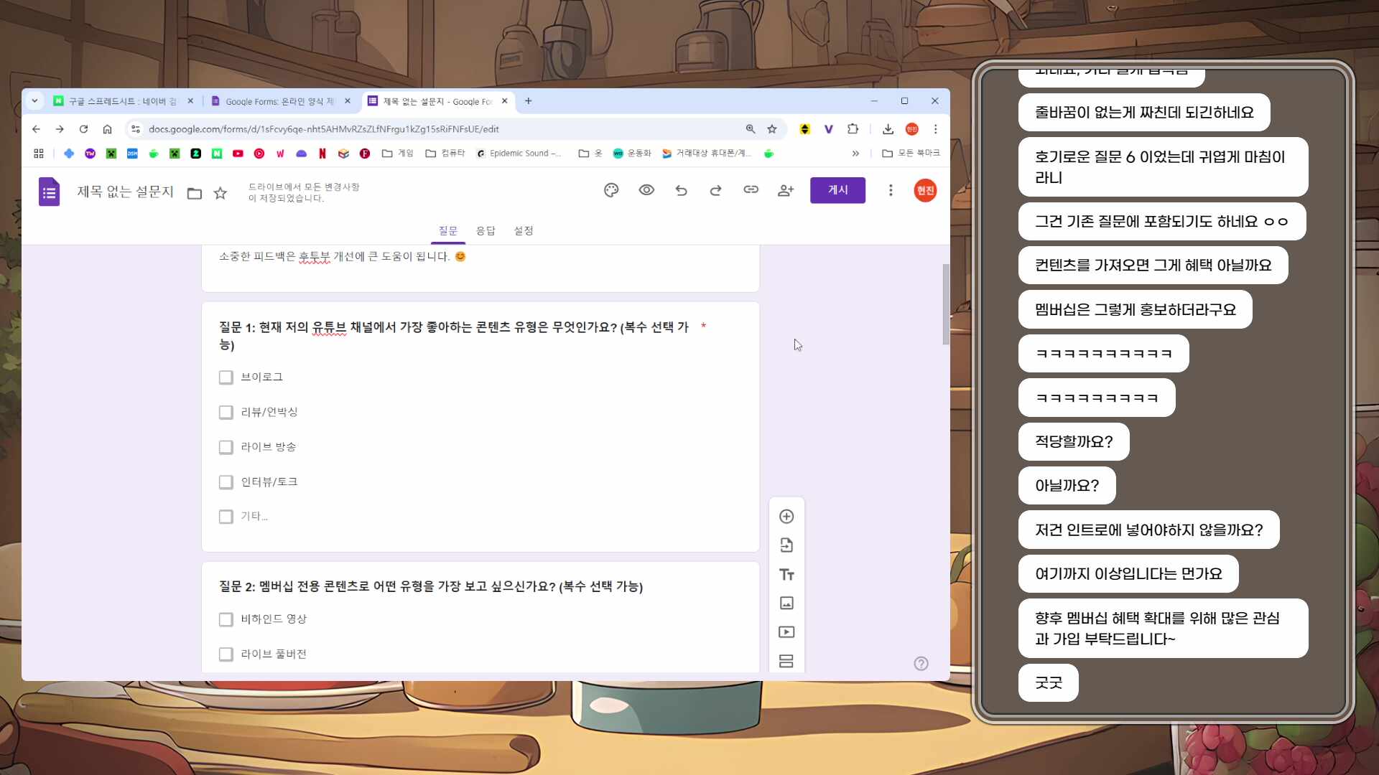Click the form title 제목 없는 설문지
The width and height of the screenshot is (1379, 775).
[126, 192]
